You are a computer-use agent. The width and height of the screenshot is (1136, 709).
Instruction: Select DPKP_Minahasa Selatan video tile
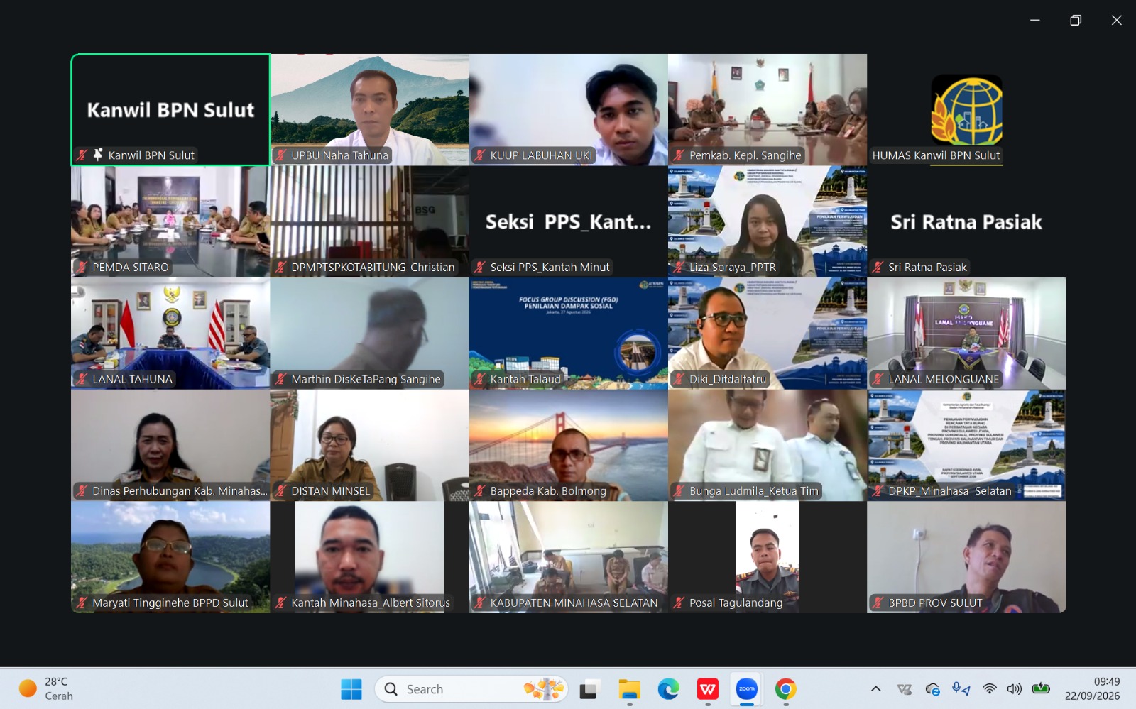click(966, 445)
